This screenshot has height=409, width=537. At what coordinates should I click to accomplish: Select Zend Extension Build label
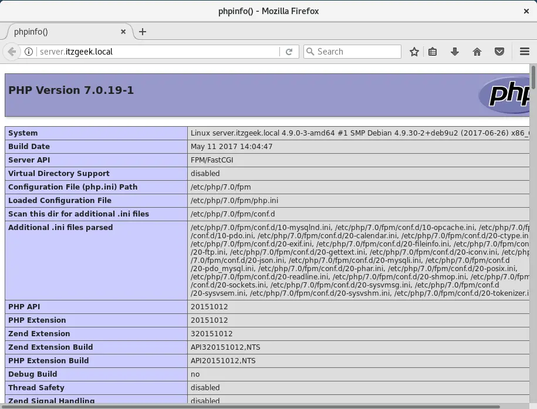pyautogui.click(x=50, y=347)
